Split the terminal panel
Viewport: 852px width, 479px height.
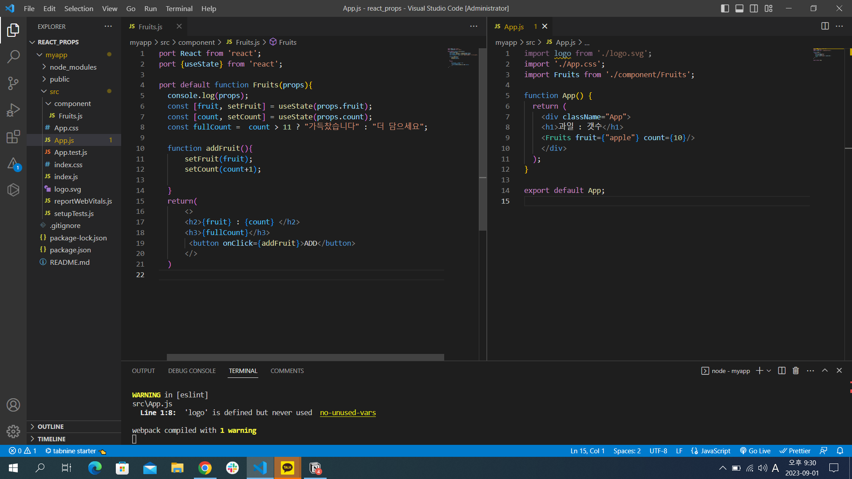(x=782, y=371)
